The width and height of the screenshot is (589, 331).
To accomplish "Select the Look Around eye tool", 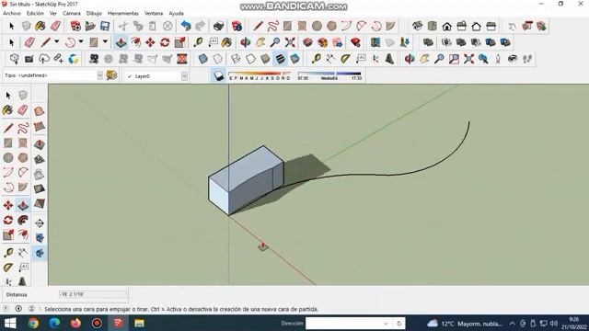I will 513,59.
